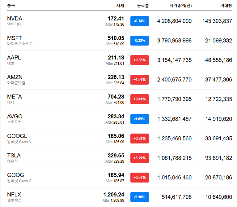
Task: Click the After 1,209.99 price for NFLX
Action: (x=113, y=200)
